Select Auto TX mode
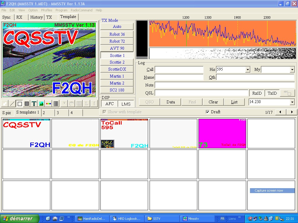Screen dimensions: 298x223 [117, 26]
